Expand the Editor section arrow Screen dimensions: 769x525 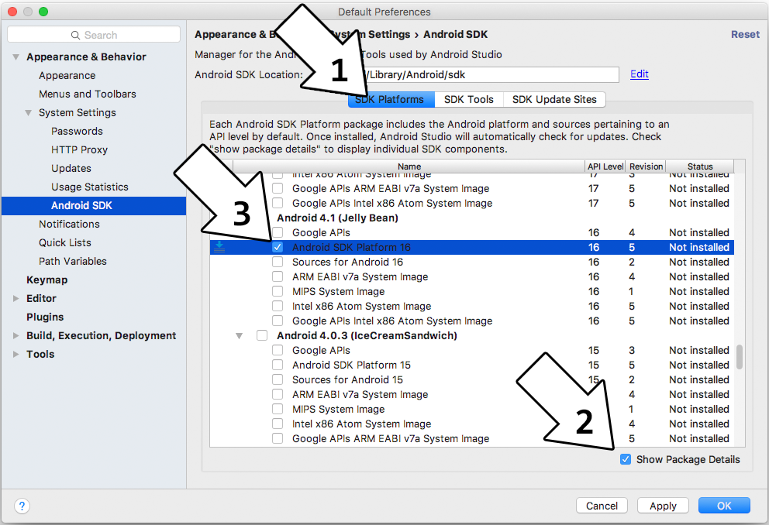[x=16, y=298]
